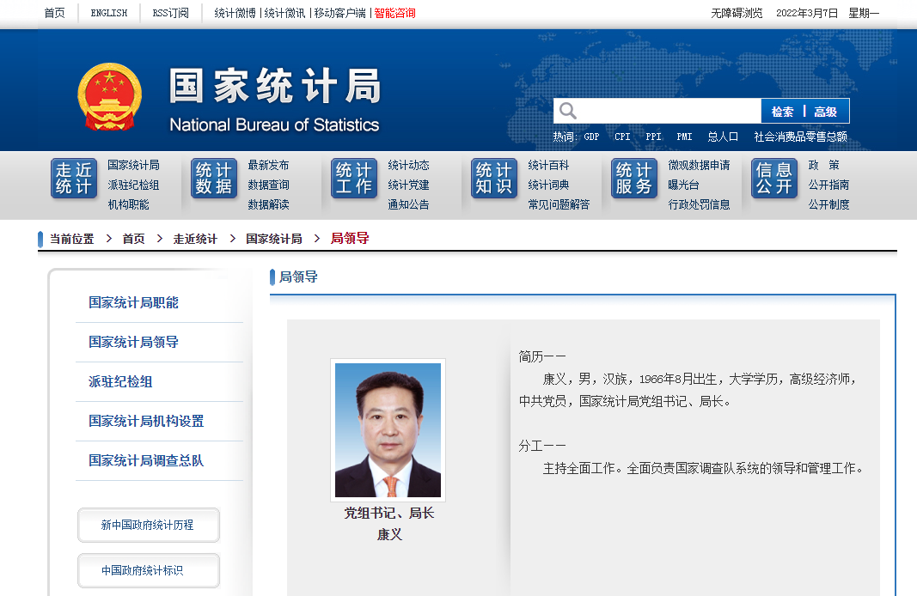Click the 检索 search button
The image size is (917, 596).
click(782, 112)
